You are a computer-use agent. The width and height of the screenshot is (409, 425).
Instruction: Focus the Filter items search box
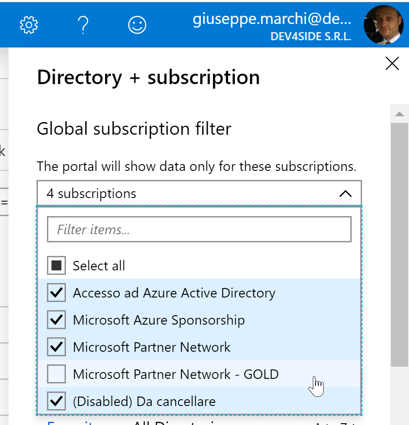coord(199,229)
